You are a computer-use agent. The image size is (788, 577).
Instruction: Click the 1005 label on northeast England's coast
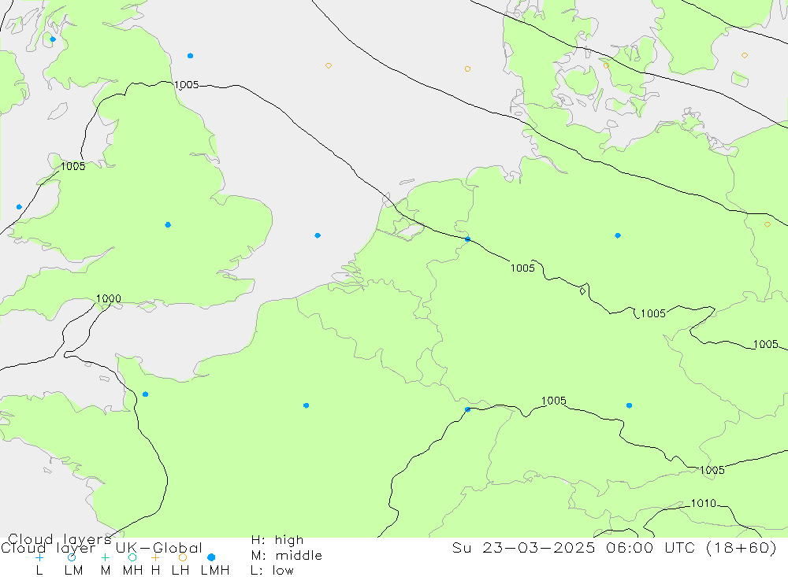(187, 84)
